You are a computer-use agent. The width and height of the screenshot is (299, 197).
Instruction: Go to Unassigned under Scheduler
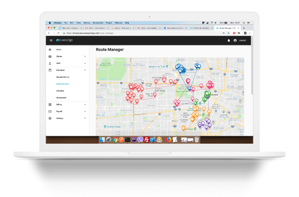pyautogui.click(x=61, y=98)
